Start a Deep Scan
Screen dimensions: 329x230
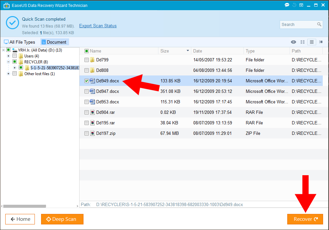[62, 219]
